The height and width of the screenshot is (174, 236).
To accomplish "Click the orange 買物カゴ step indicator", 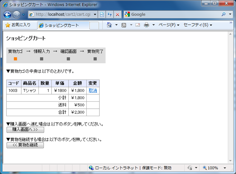I will click(x=16, y=59).
